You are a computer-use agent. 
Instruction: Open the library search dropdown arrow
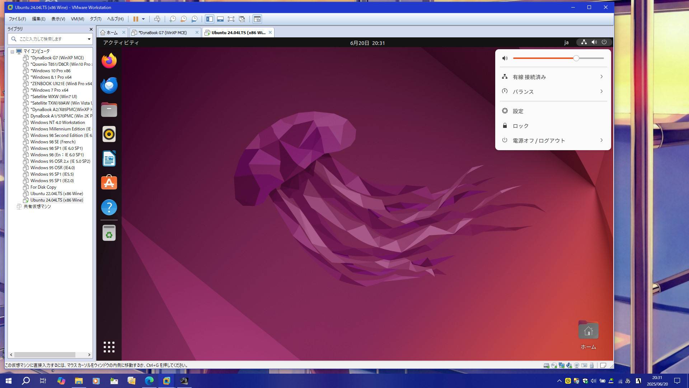click(x=89, y=39)
